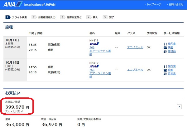Click the in-flight meal icon for flight NH810
Screen dimensions: 187x128
tap(165, 66)
